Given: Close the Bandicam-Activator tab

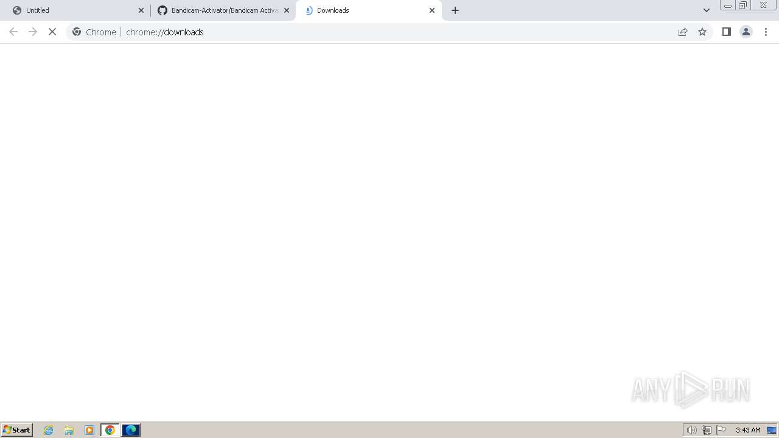Looking at the screenshot, I should pos(287,10).
